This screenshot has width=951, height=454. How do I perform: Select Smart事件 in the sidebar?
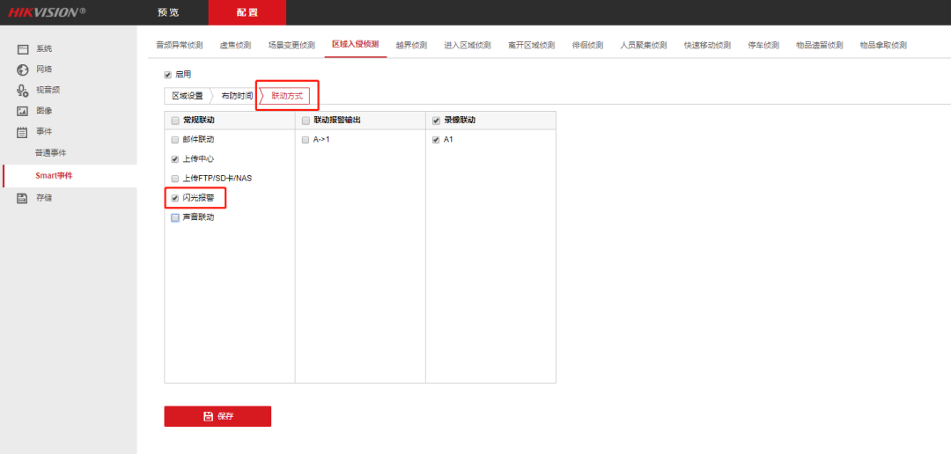54,176
